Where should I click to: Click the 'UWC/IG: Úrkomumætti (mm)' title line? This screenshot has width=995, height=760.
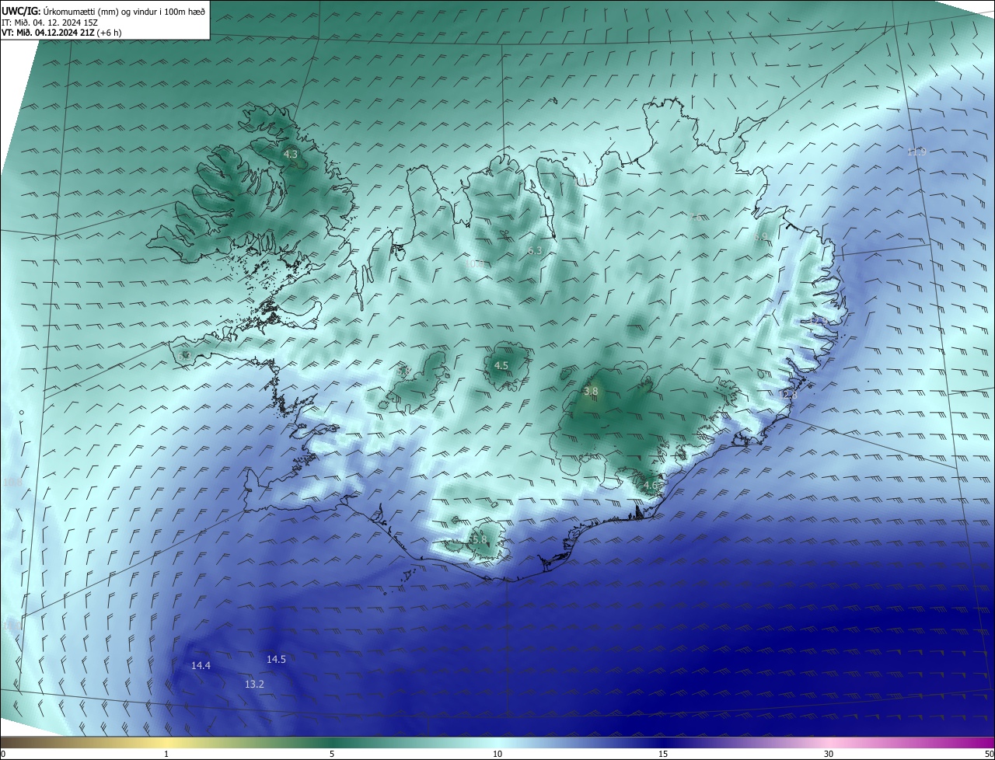point(103,11)
